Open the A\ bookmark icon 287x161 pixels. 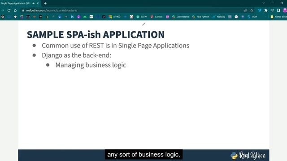coord(28,17)
